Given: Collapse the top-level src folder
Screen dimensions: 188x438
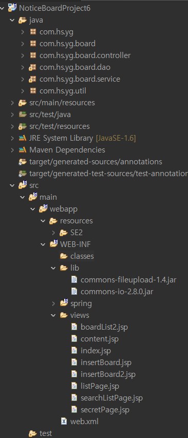Looking at the screenshot, I should [x=12, y=185].
